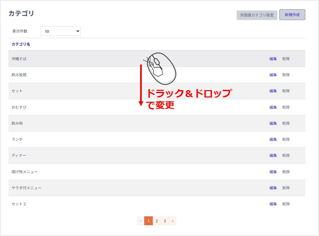Click the next page arrow

[173, 221]
